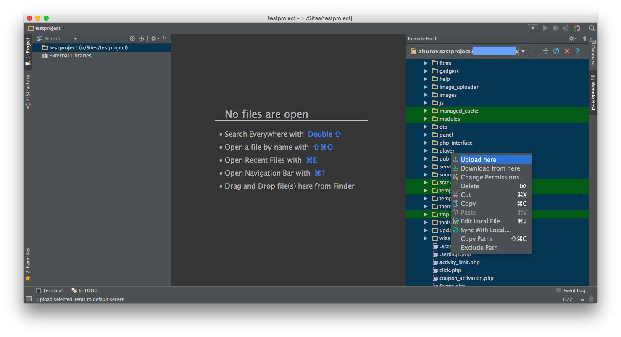Collapse all in the Remote Host toolbar
Viewport: 621px width, 337px height.
(x=546, y=51)
